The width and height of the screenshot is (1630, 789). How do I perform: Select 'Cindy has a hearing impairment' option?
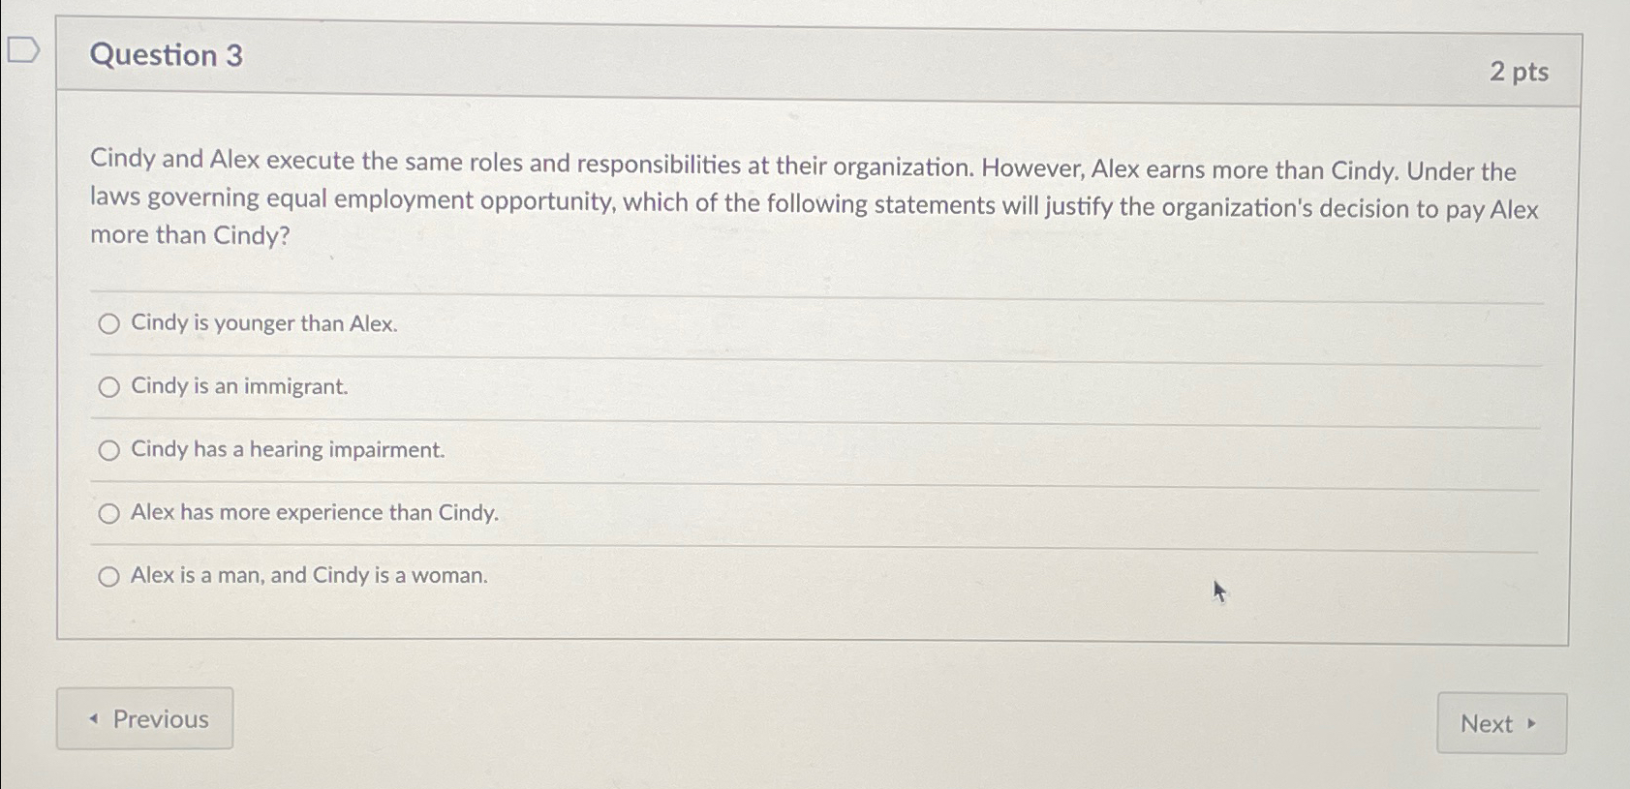109,449
